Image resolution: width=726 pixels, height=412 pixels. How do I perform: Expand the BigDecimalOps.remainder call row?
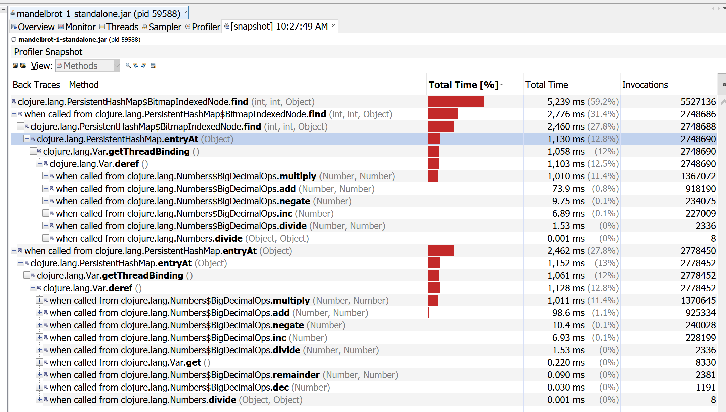click(x=39, y=374)
